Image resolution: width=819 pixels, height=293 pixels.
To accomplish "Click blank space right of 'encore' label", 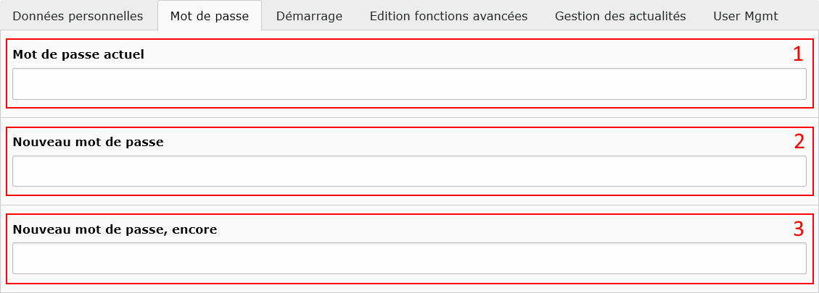I will pos(472,229).
